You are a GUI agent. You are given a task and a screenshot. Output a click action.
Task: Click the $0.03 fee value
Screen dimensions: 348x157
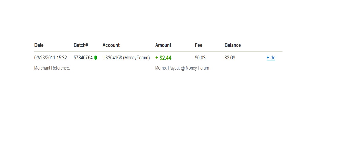200,58
